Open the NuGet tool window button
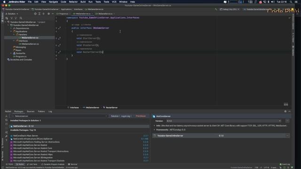This screenshot has height=169, width=301. (x=20, y=164)
